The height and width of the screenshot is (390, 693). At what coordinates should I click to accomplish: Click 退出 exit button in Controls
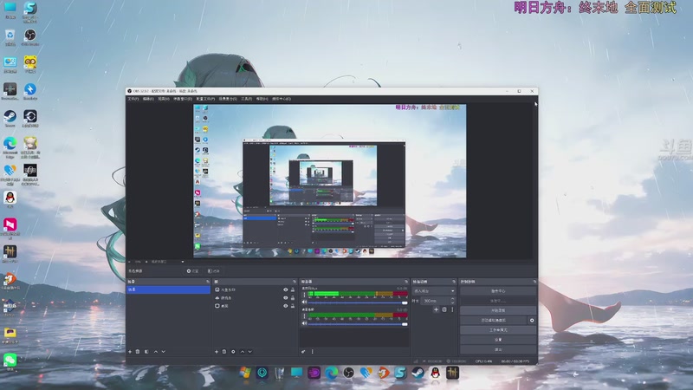(x=498, y=349)
